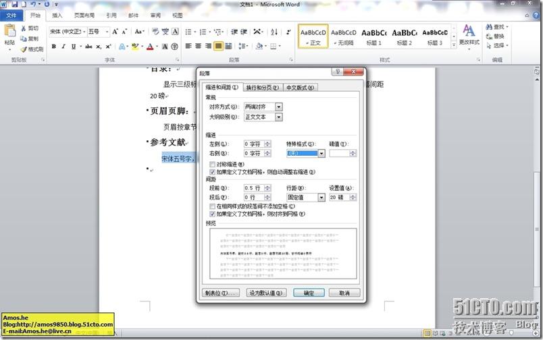Click the Undo icon in title bar
Screen dimensions: 543x340
(x=33, y=4)
